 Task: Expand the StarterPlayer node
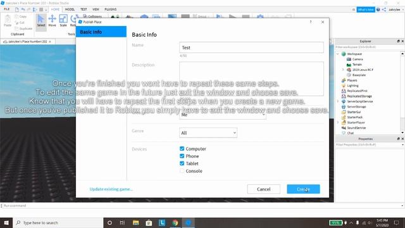click(x=338, y=122)
